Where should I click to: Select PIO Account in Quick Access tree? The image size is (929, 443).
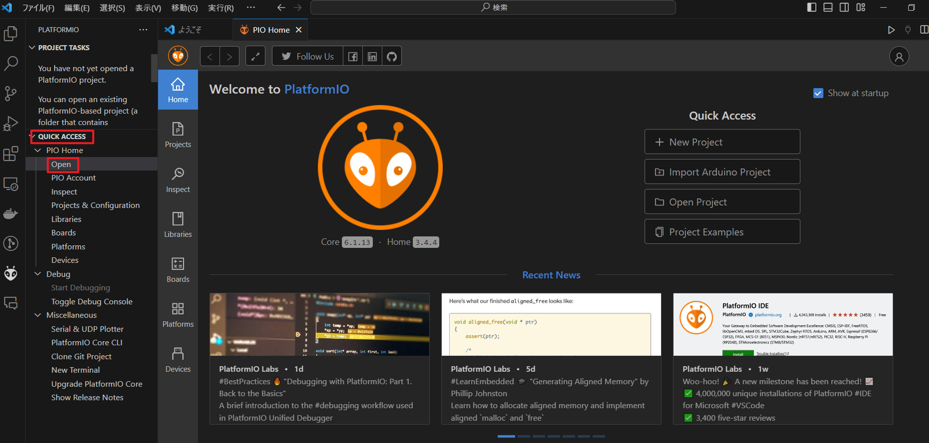click(x=73, y=178)
